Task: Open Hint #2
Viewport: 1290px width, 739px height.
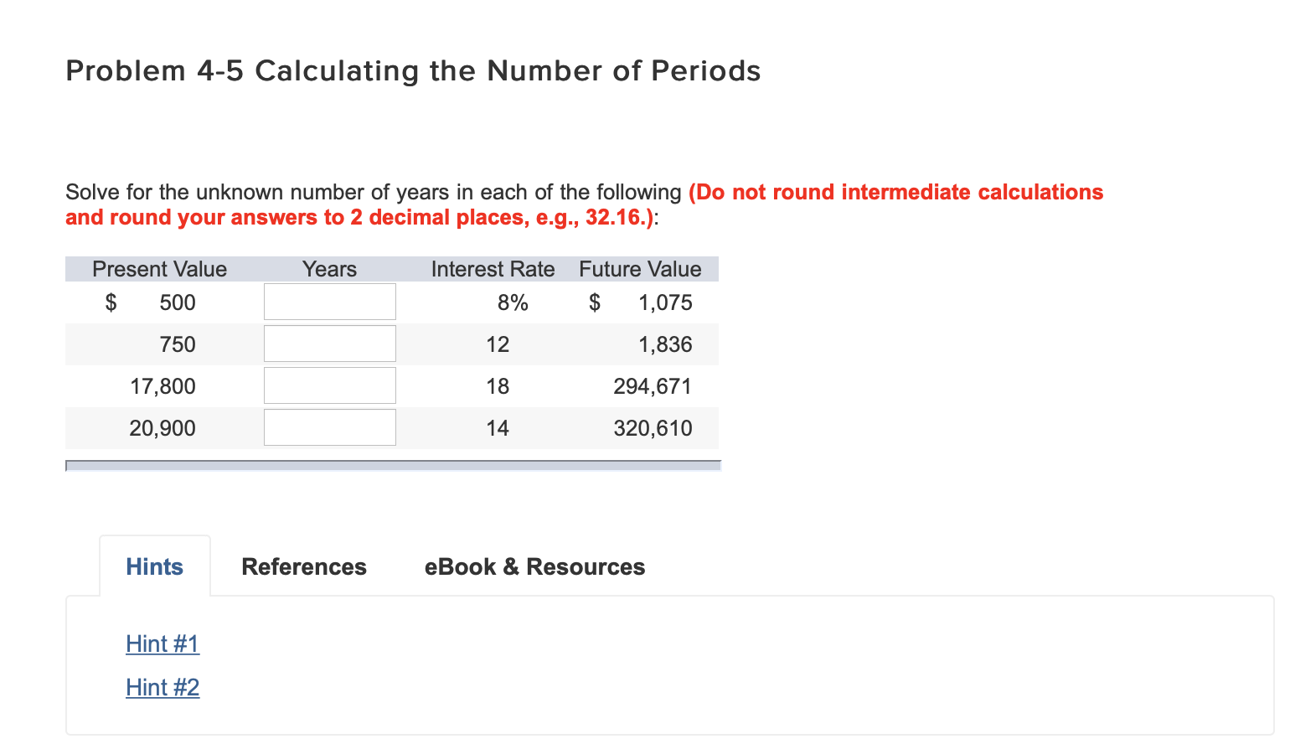Action: click(163, 687)
